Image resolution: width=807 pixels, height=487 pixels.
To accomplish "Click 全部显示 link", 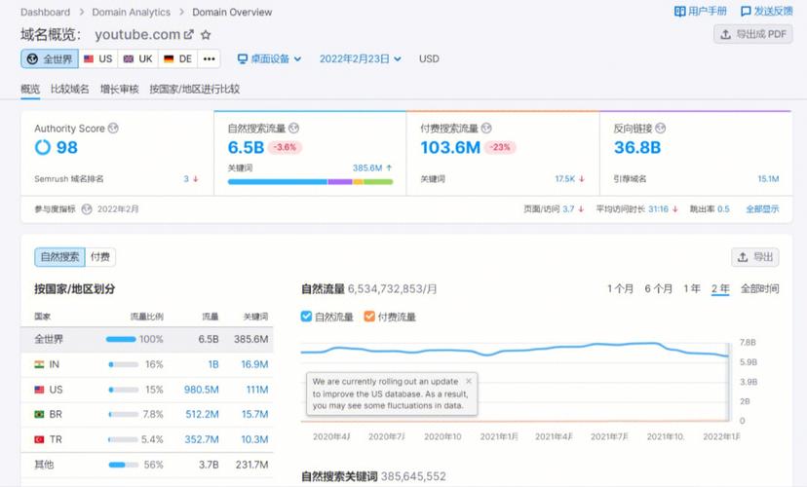I will [762, 208].
